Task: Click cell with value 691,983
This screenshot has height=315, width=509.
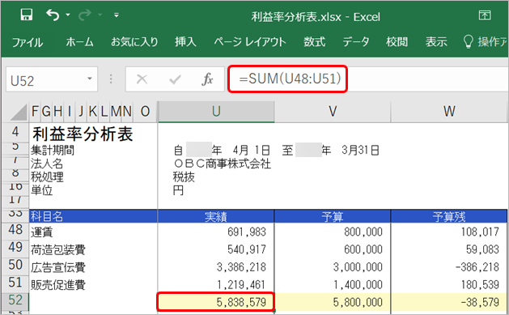Action: coord(216,232)
